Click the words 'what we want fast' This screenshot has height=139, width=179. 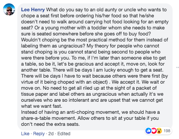click(41, 106)
